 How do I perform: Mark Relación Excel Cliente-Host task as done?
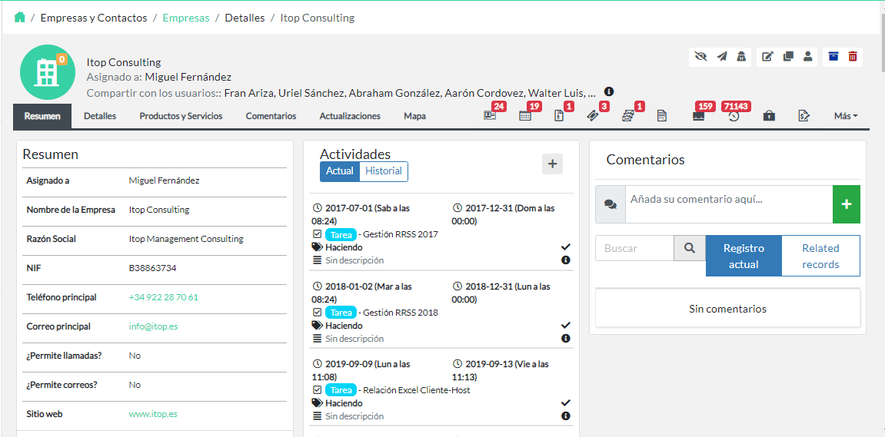[x=566, y=402]
